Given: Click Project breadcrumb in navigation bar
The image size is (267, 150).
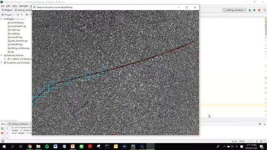Looking at the screenshot, I should tap(7, 10).
